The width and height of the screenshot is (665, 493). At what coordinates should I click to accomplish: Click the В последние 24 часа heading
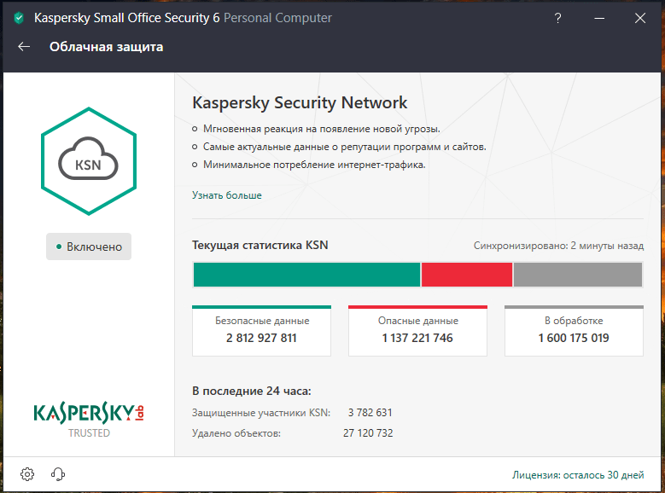252,391
